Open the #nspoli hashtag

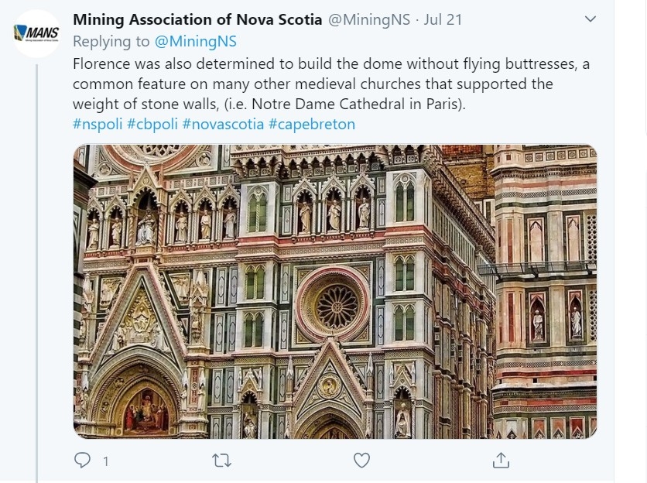tap(98, 124)
